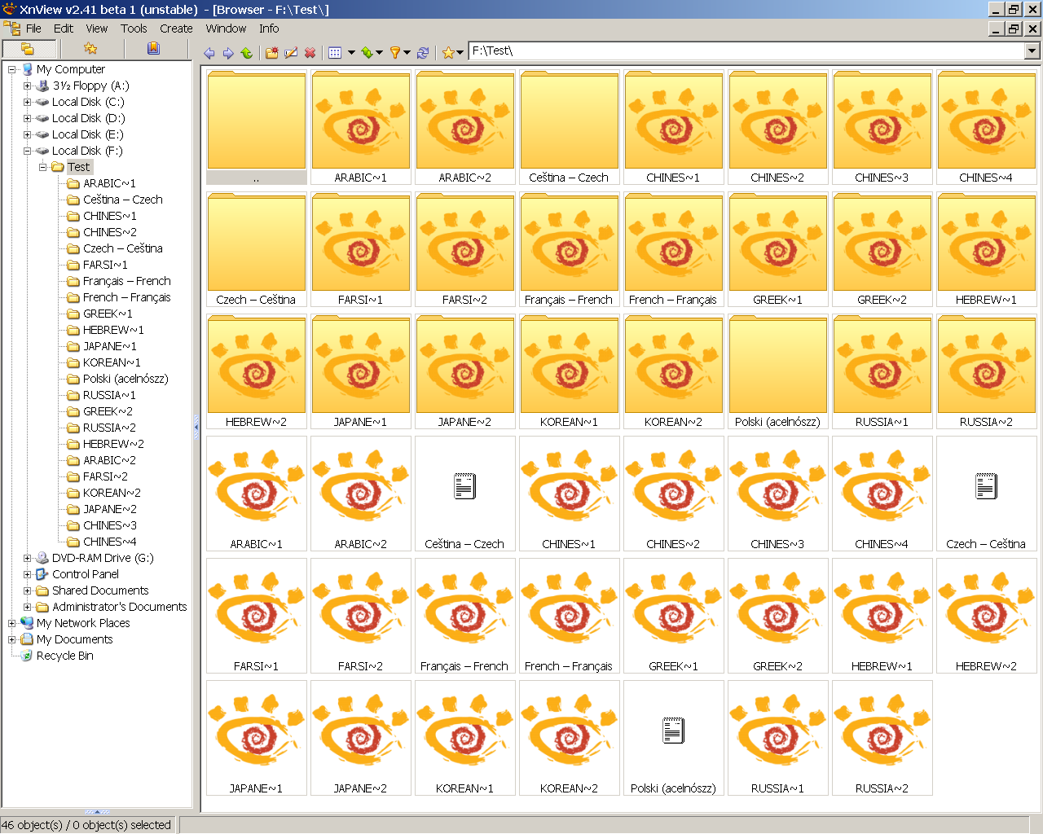Select Local Disk (E:) in the tree
1043x834 pixels.
[88, 134]
